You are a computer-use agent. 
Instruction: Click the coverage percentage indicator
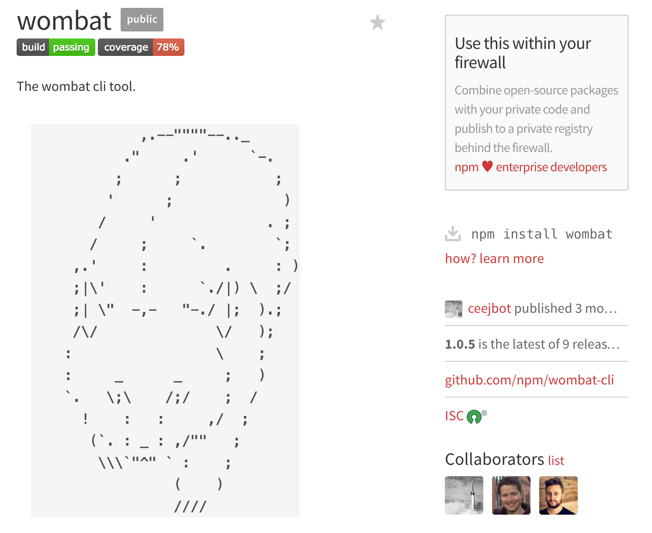click(x=169, y=47)
